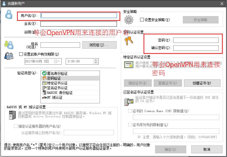Click the gear icon in 安全策略 section
Viewport: 227px width, 157px height.
pos(129,20)
